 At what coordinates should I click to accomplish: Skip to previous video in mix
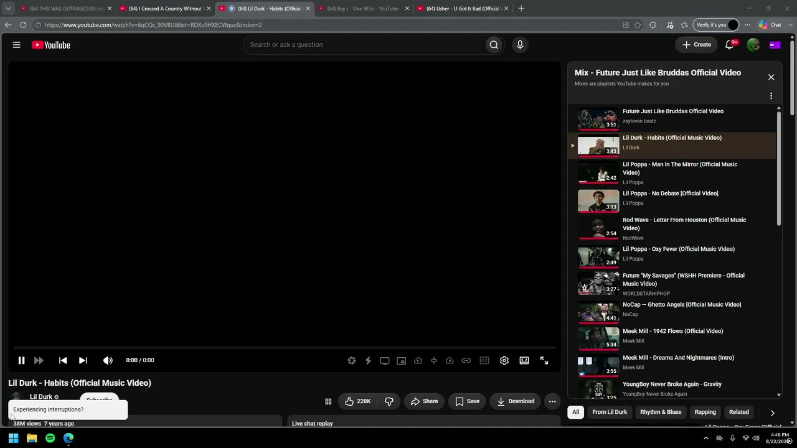point(63,360)
